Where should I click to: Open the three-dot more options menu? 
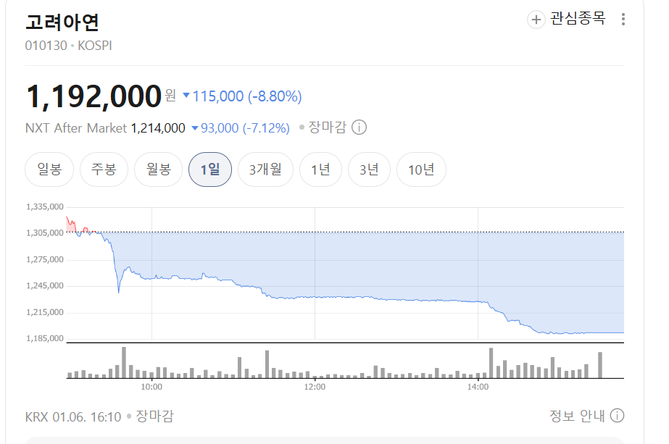coord(623,20)
